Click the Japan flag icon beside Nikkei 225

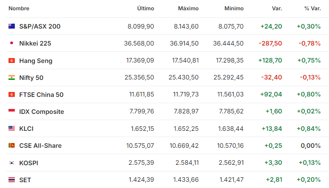coord(12,43)
